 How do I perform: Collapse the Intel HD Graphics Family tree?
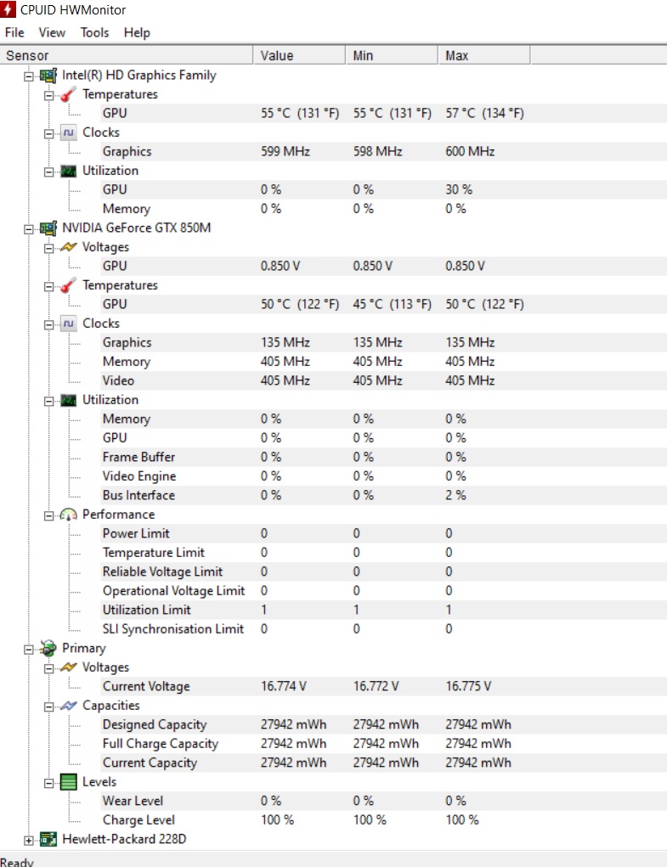[x=29, y=76]
